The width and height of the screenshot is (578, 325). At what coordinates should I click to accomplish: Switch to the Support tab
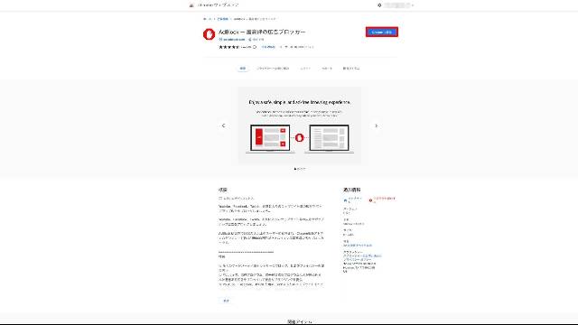point(327,69)
